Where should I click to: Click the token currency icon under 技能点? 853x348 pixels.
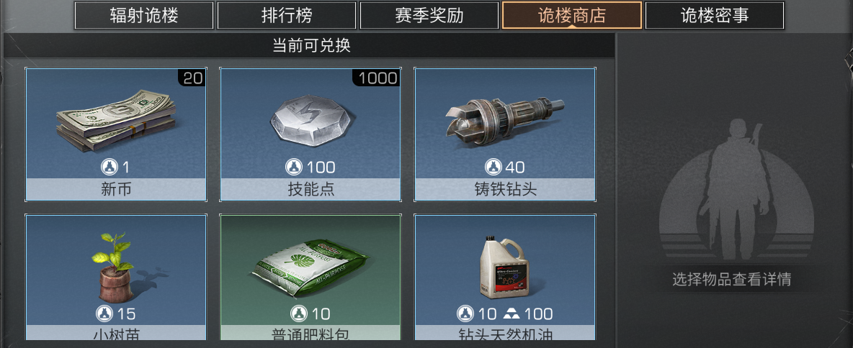coord(294,168)
